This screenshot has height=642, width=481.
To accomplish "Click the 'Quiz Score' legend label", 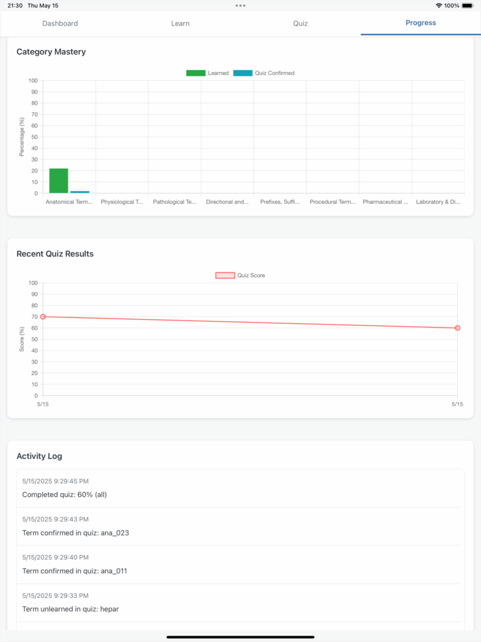I will [x=251, y=275].
